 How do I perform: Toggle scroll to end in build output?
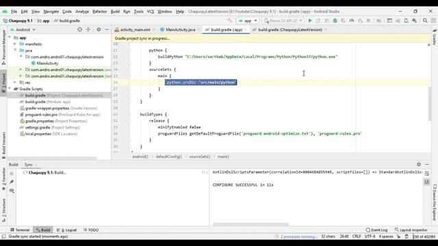point(427,182)
